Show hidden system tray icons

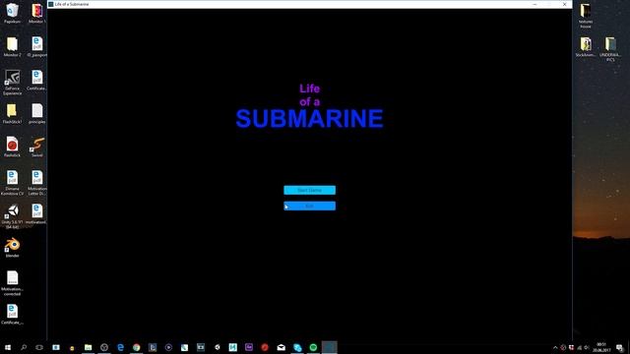tap(555, 347)
